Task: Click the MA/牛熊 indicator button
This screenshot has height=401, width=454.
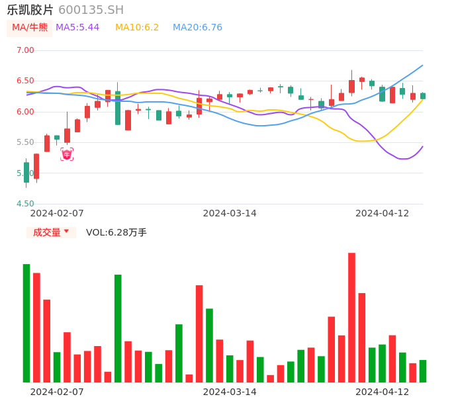Action: click(x=29, y=28)
